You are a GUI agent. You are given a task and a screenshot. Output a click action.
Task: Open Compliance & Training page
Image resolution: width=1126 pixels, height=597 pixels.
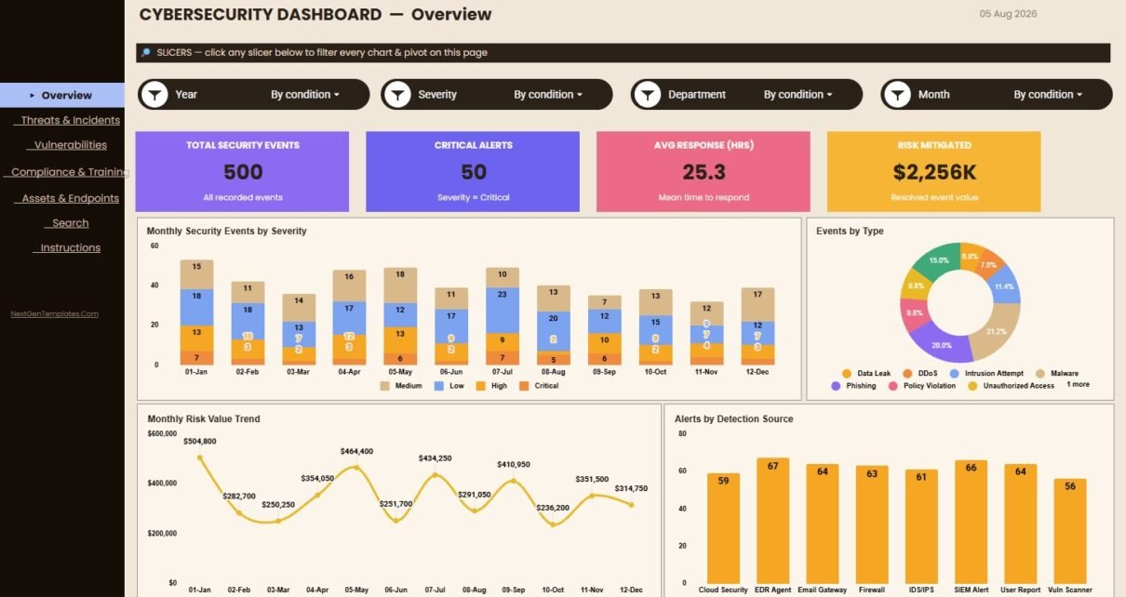69,172
